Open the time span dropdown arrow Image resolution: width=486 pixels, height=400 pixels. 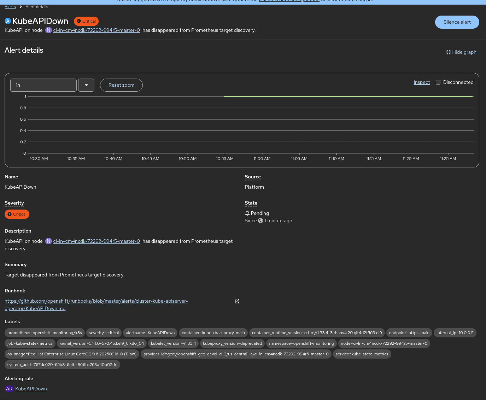pos(86,85)
